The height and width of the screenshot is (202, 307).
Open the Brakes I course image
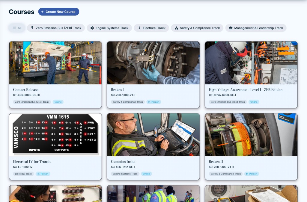(x=153, y=63)
